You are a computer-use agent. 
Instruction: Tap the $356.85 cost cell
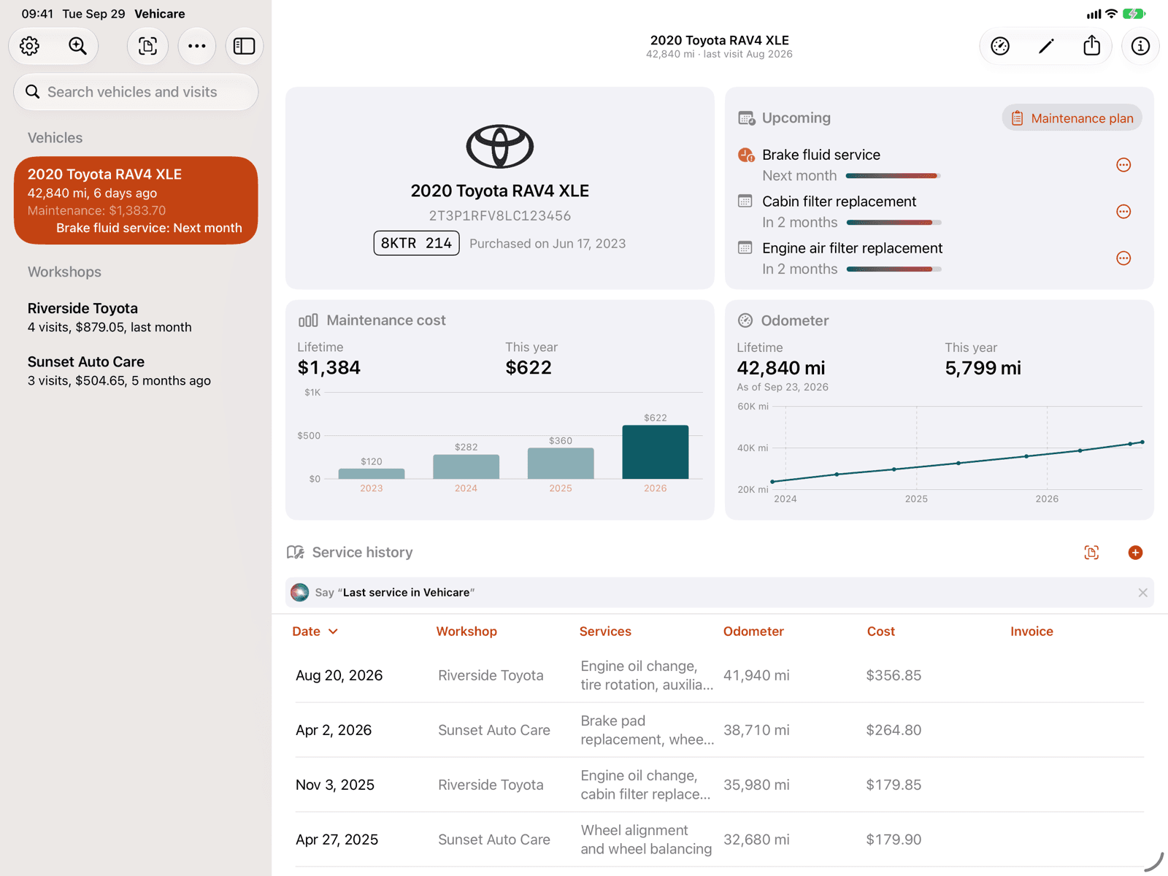(894, 675)
